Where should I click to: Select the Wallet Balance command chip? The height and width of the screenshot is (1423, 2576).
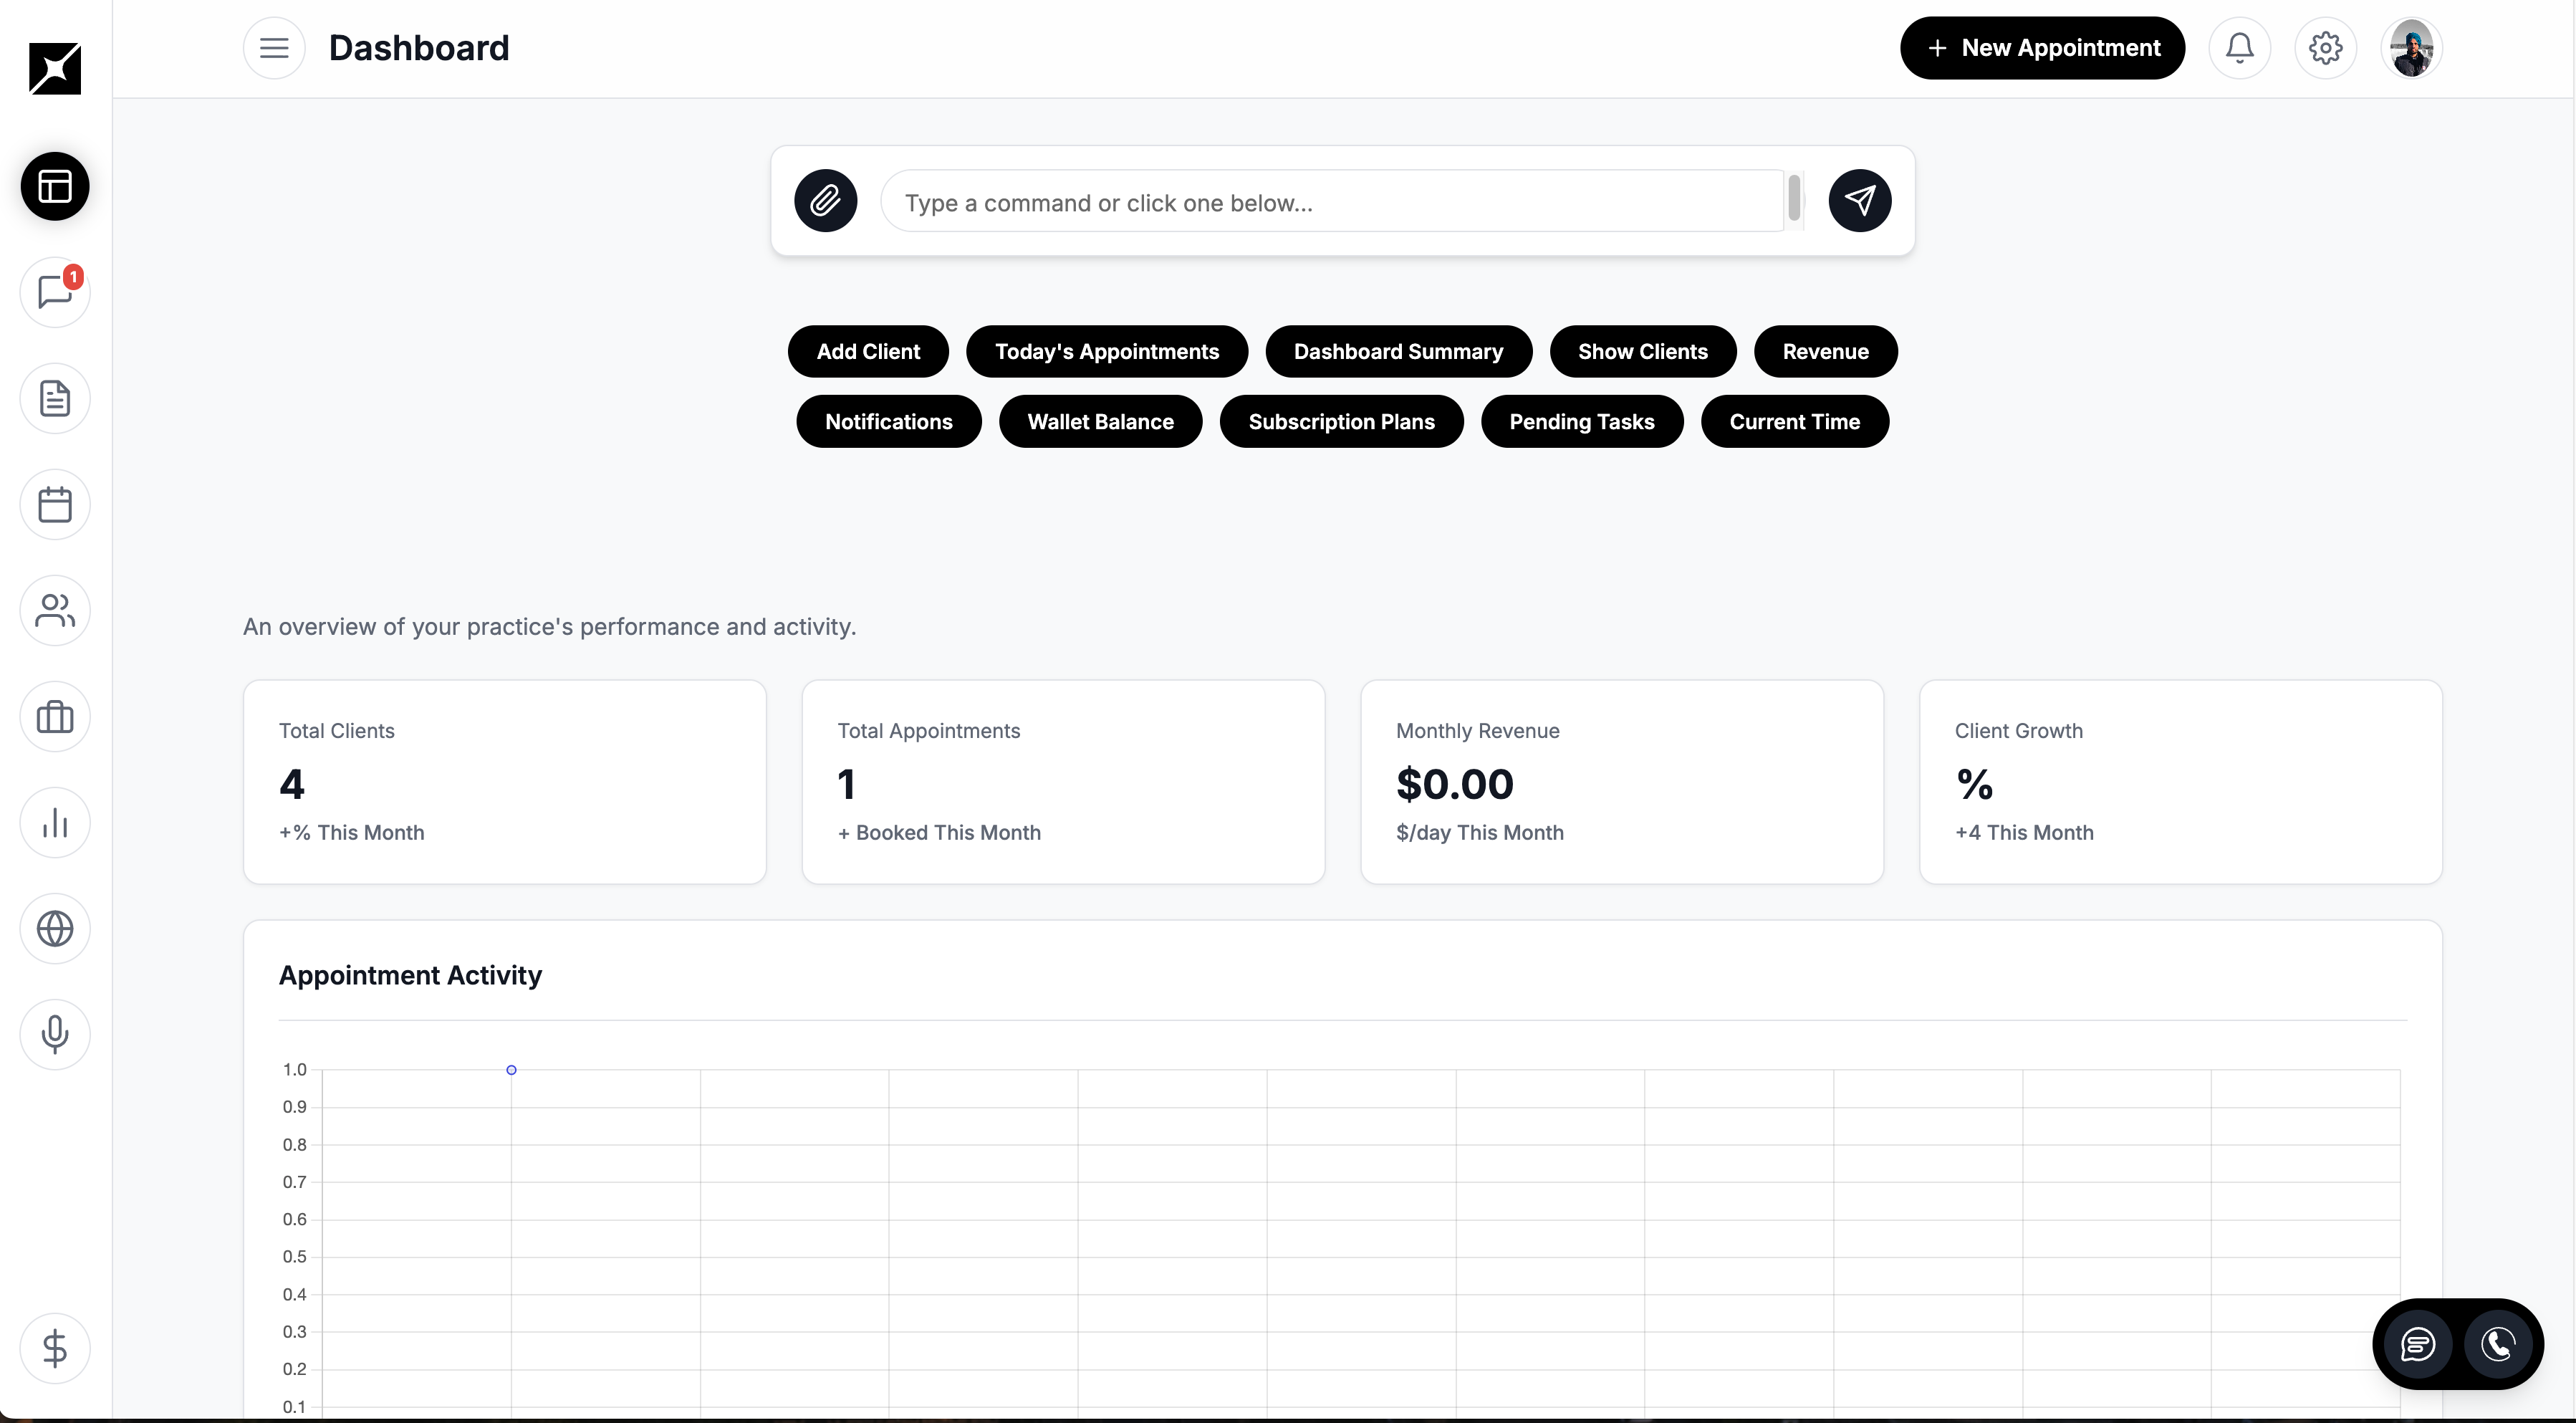pos(1100,422)
